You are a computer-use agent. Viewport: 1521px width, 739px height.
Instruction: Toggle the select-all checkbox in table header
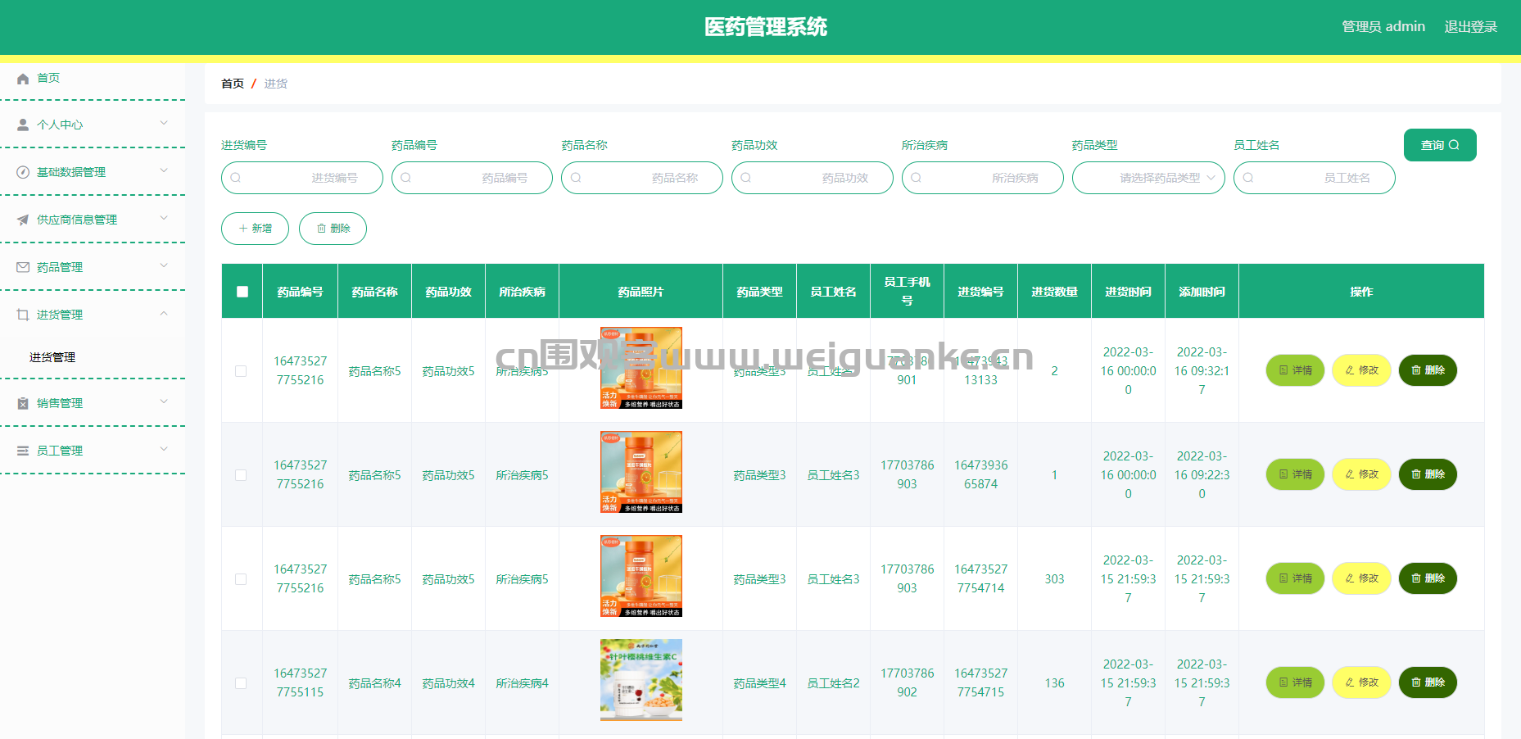(x=242, y=292)
